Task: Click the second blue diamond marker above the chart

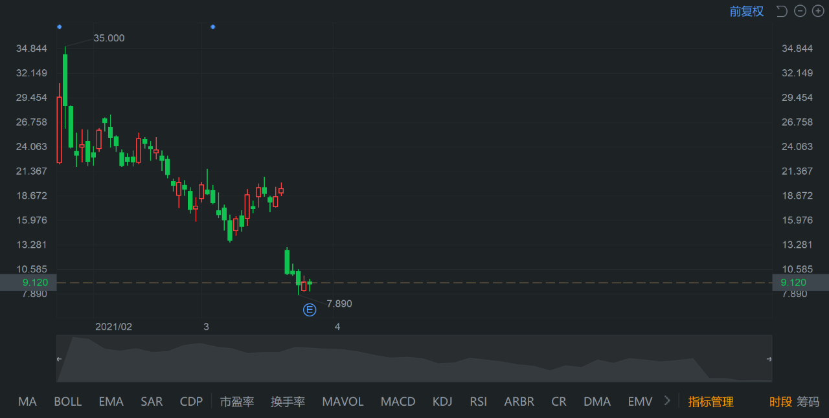Action: click(212, 27)
